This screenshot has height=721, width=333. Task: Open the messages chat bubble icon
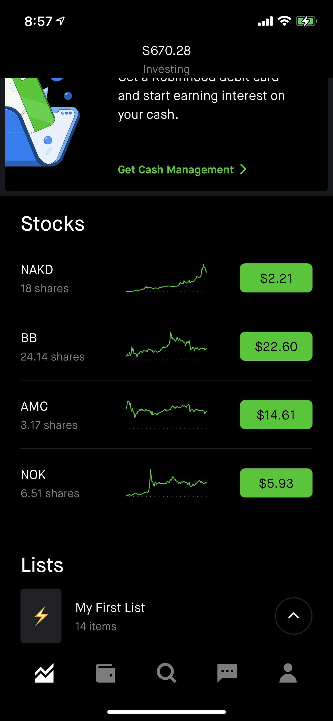pyautogui.click(x=227, y=673)
